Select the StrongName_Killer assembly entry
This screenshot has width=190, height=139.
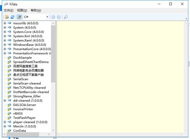(27, 96)
